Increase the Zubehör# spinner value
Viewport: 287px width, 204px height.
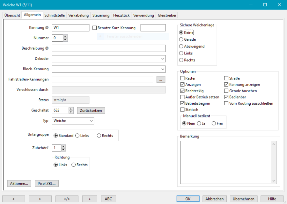pyautogui.click(x=63, y=146)
